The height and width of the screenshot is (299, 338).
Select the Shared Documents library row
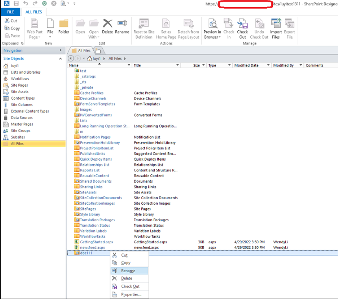[96, 181]
